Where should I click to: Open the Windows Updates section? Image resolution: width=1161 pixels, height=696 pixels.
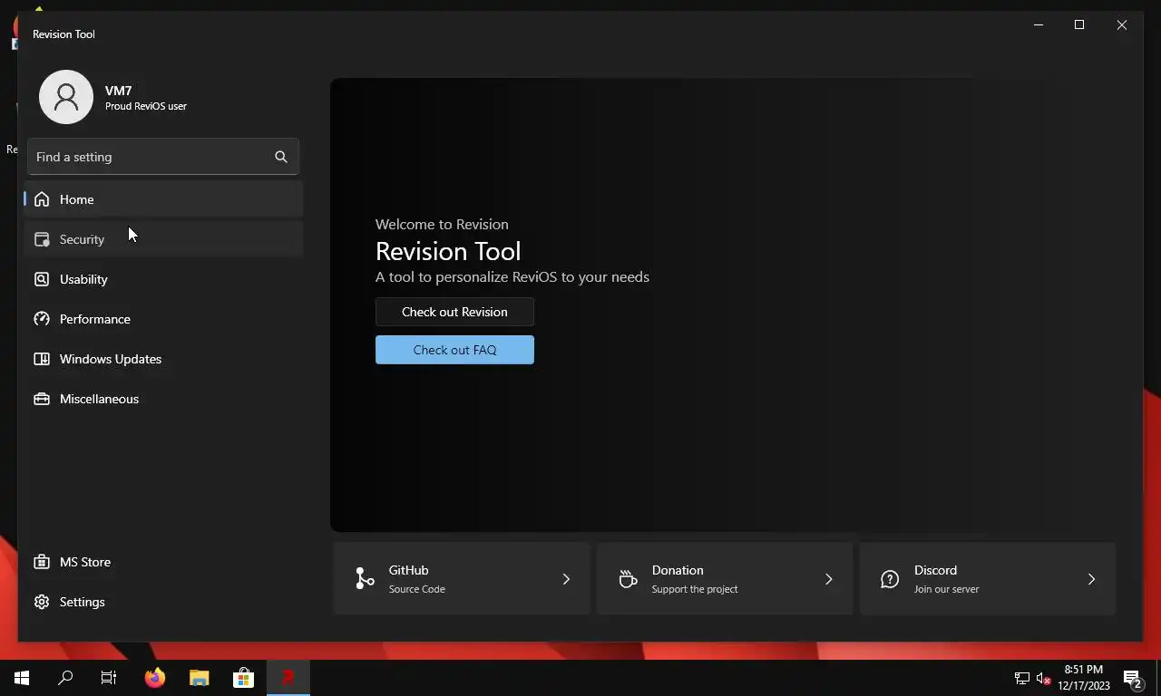[x=163, y=359]
